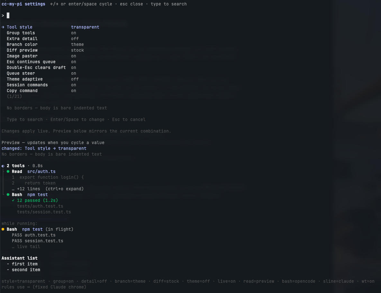Viewport: 381px width, 293px height.
Task: Focus the search prompt input cursor
Action: click(8, 15)
